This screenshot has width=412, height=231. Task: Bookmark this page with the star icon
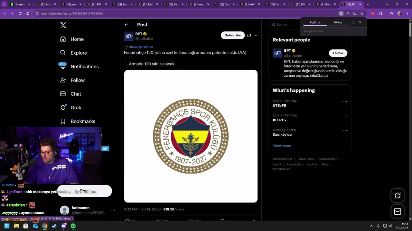(362, 13)
